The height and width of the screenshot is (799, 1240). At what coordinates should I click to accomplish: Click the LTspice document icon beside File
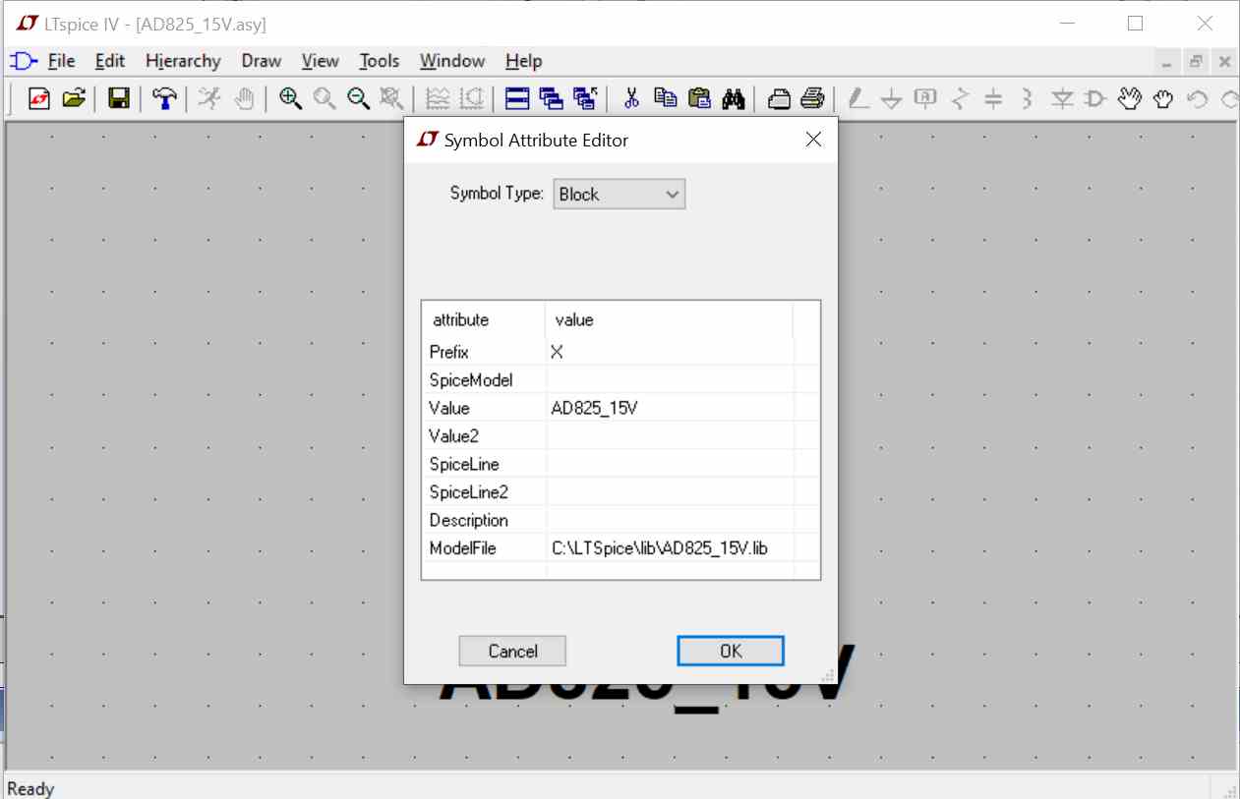tap(23, 61)
